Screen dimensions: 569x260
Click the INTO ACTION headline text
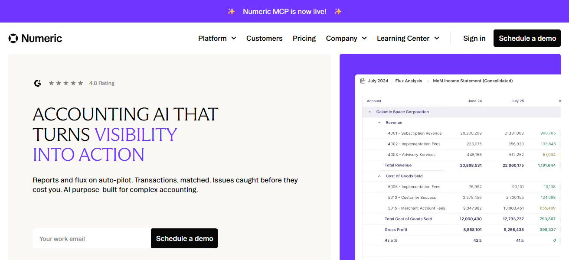88,155
